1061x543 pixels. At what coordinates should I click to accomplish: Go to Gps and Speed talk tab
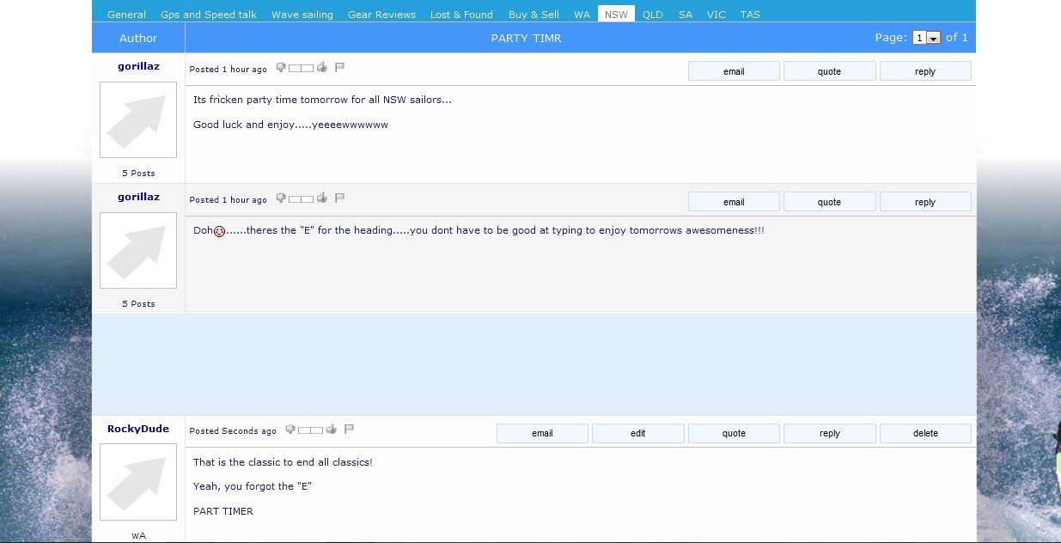209,15
